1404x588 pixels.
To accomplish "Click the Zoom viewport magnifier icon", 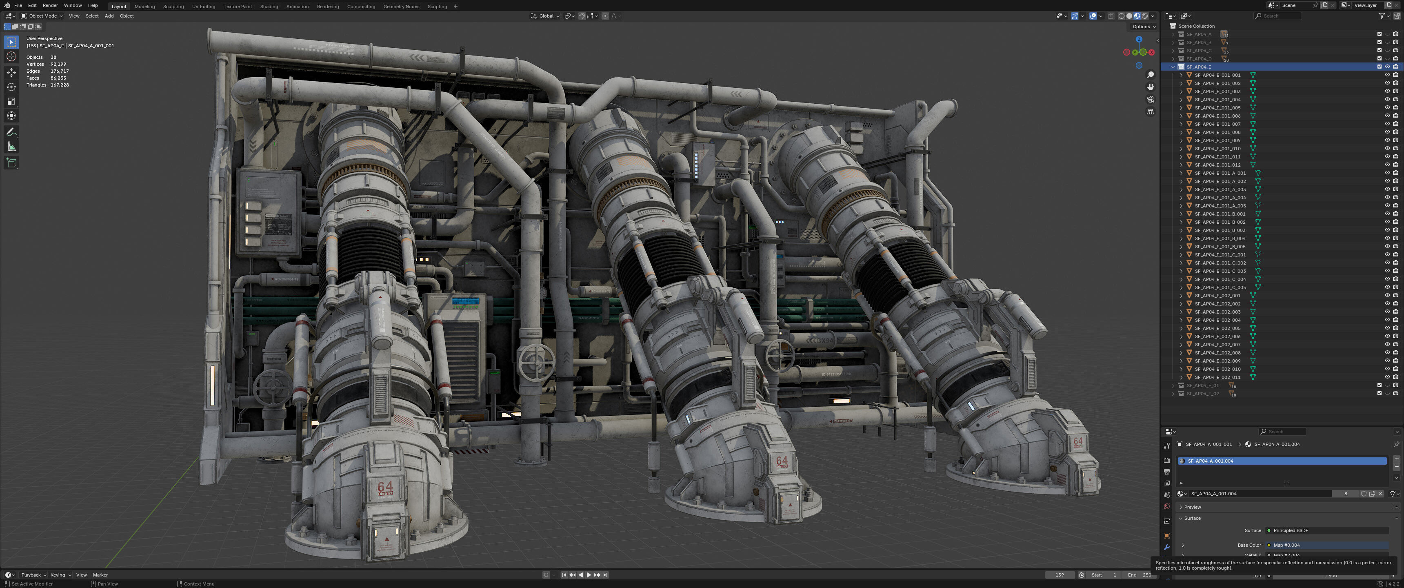I will (x=1151, y=75).
